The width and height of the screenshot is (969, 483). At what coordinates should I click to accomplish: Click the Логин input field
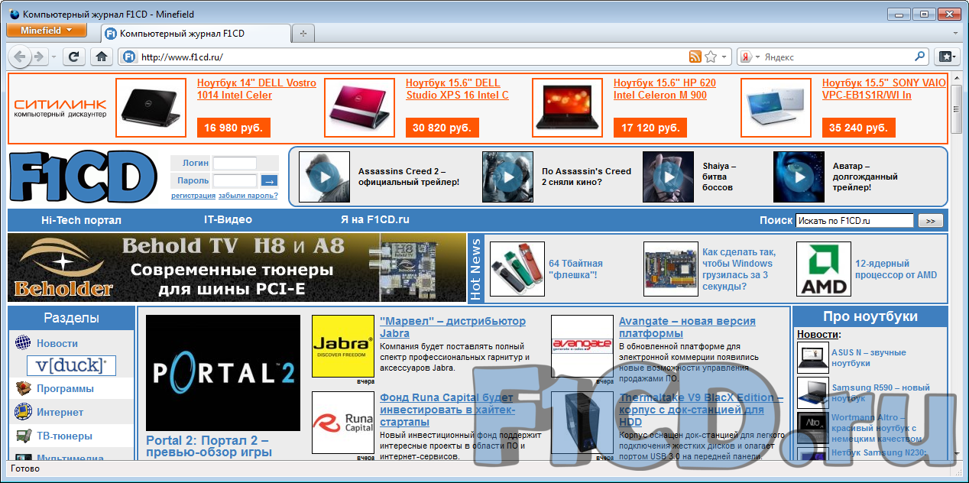coord(235,163)
